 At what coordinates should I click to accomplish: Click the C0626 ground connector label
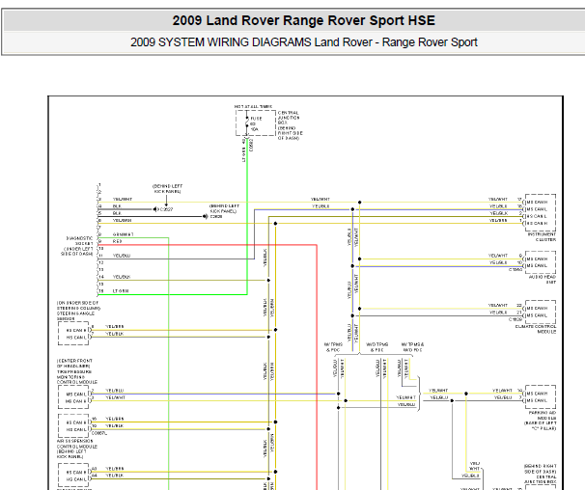click(x=216, y=217)
